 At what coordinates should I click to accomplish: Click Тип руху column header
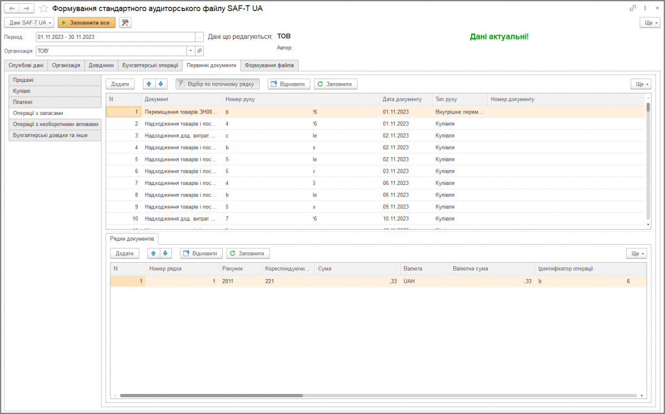pyautogui.click(x=459, y=99)
